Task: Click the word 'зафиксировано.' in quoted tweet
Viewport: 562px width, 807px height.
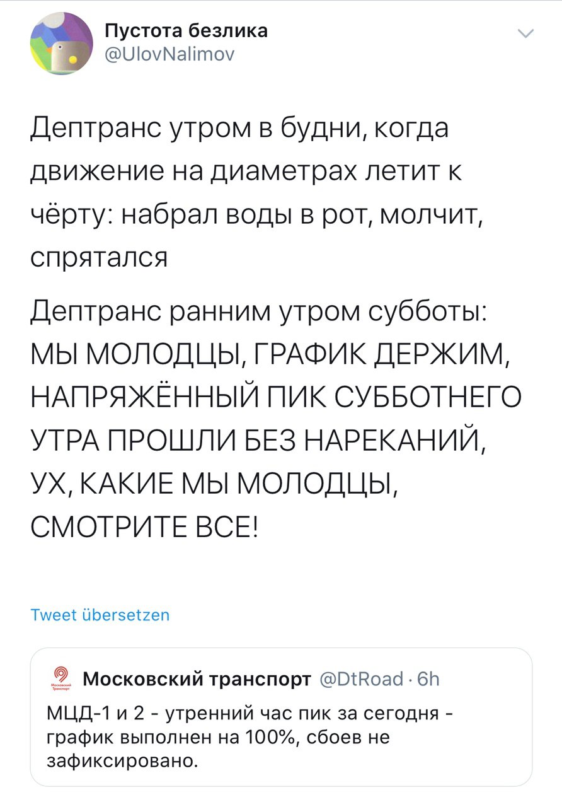Action: coord(123,760)
